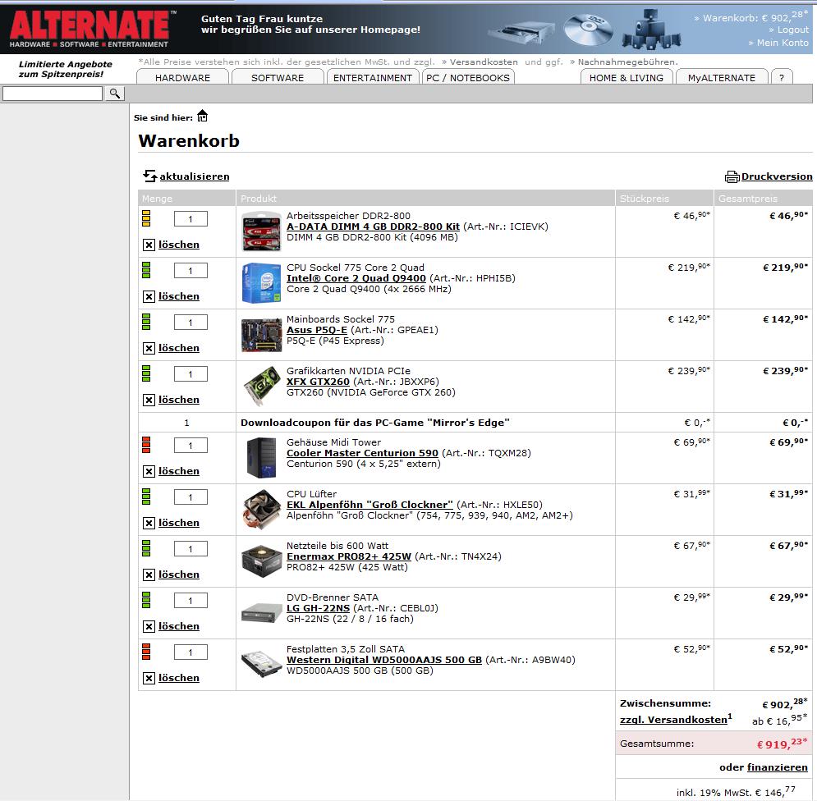Click green availability indicator for Intel Q9400
The width and height of the screenshot is (817, 801).
coord(146,270)
